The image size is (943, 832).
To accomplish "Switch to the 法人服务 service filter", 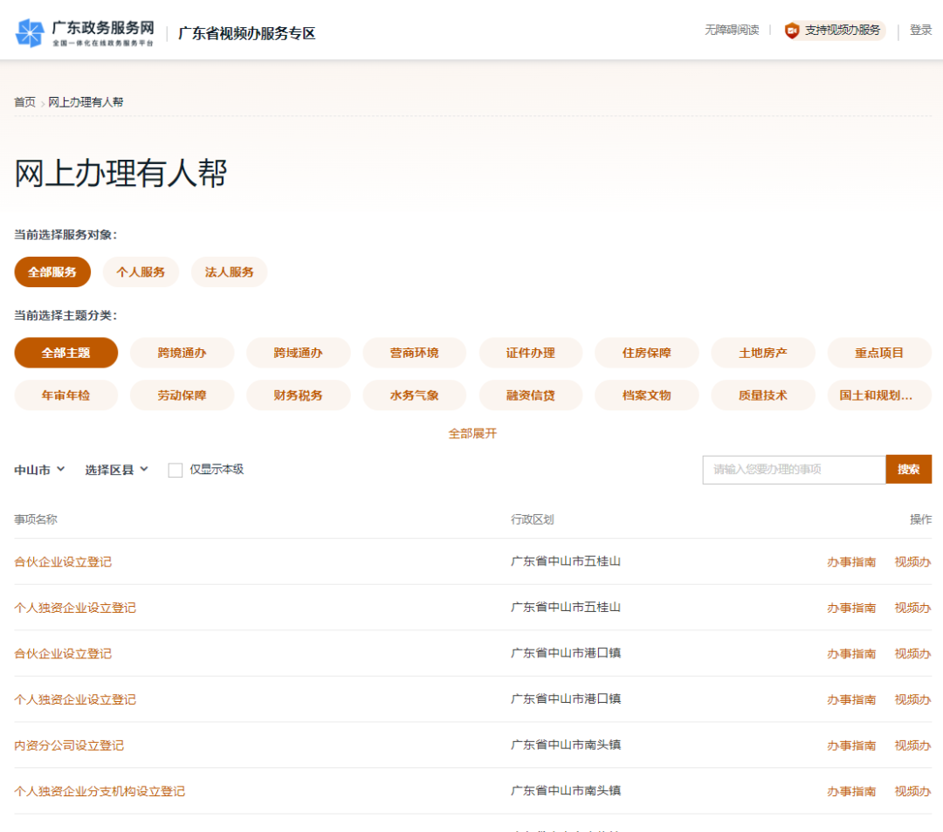I will [x=229, y=272].
